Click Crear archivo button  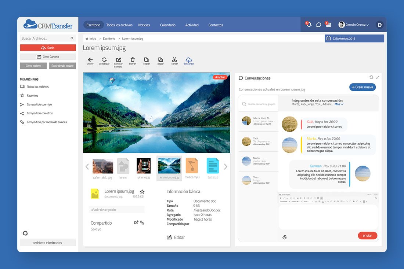pyautogui.click(x=33, y=66)
